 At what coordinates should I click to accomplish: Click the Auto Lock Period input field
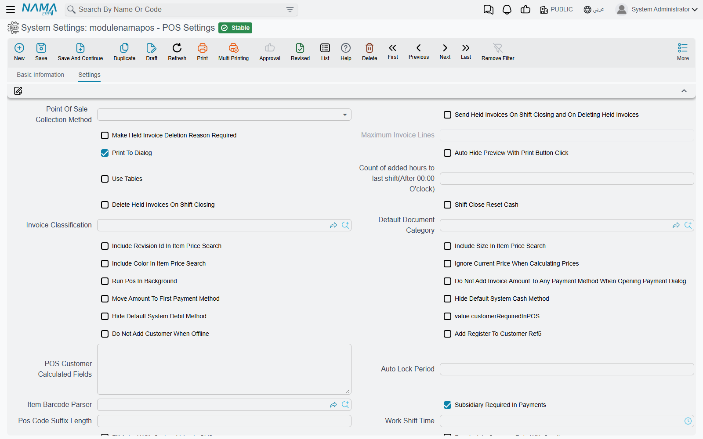(x=567, y=369)
